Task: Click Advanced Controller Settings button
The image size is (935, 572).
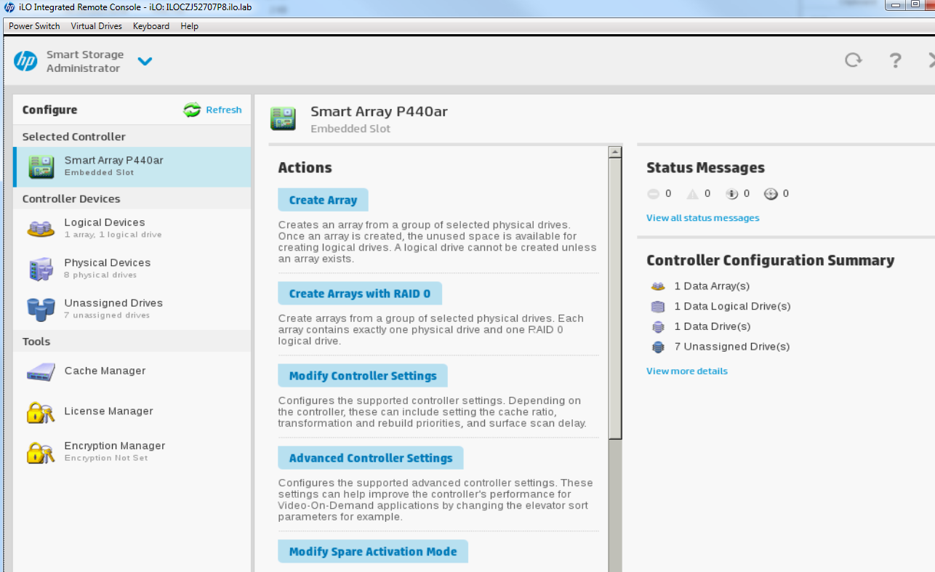Action: [371, 458]
